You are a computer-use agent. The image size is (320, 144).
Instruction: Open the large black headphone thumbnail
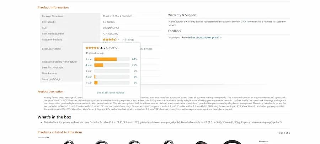pyautogui.click(x=232, y=142)
